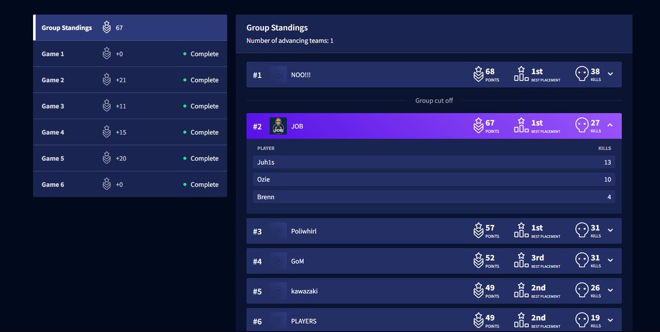
Task: Click points badge icon beside Group Standings 67
Action: [107, 27]
